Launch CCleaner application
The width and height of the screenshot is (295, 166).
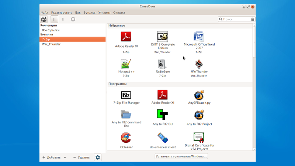pos(126,138)
